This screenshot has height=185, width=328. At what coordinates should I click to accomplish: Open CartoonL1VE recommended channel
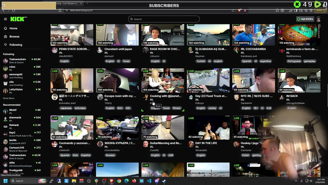point(22,149)
